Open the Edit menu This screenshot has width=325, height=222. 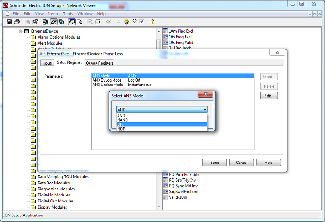27,13
